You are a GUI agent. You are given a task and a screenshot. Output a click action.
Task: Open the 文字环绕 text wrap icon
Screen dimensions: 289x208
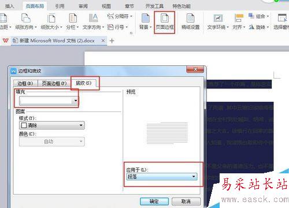(x=218, y=18)
